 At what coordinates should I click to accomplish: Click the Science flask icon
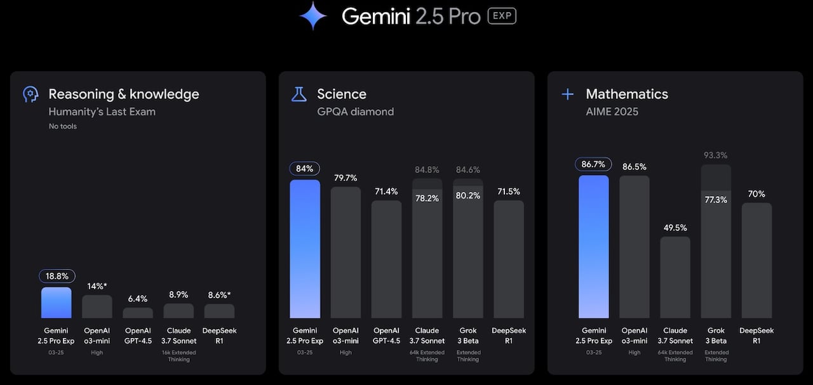tap(299, 95)
